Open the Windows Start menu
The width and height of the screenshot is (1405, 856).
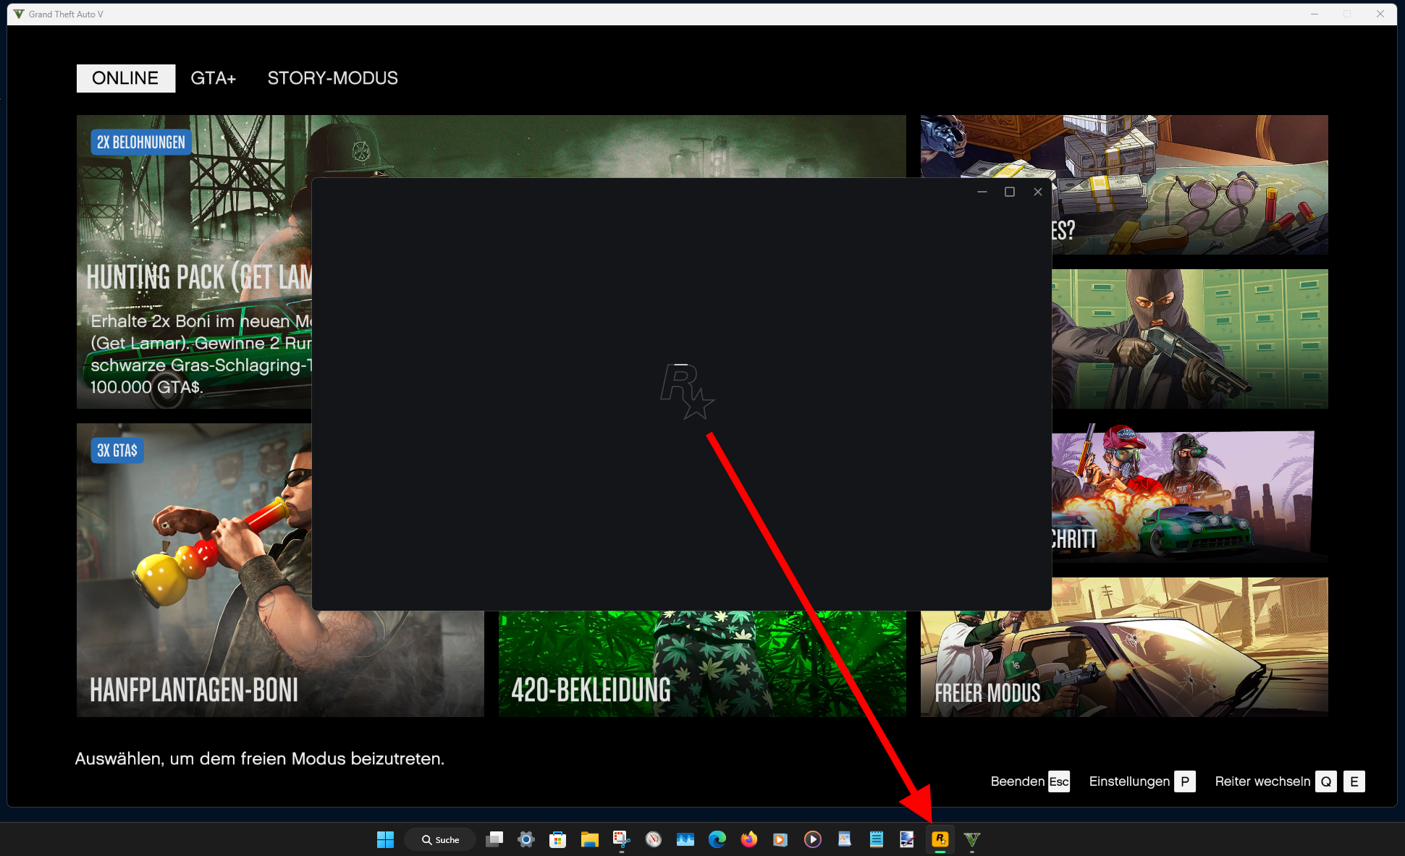point(385,839)
